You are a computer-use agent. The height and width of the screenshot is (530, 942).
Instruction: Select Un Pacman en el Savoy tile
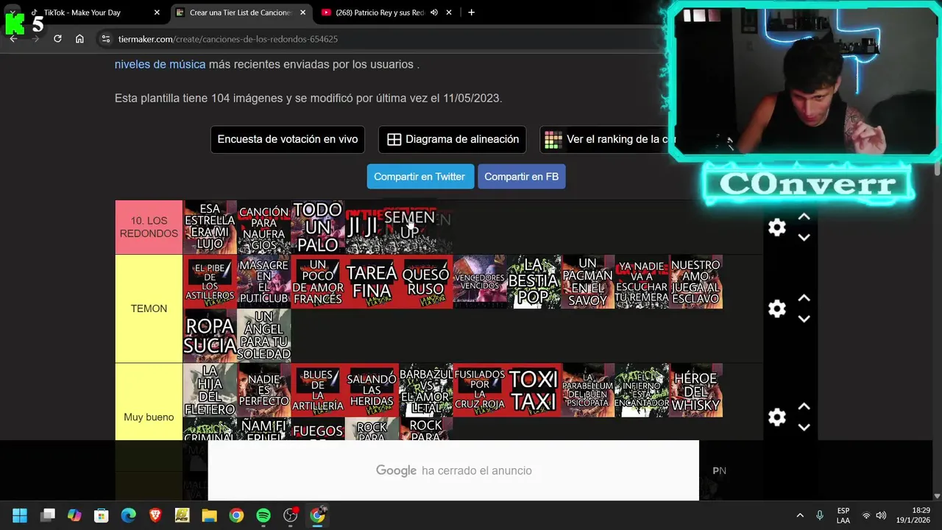click(x=588, y=282)
